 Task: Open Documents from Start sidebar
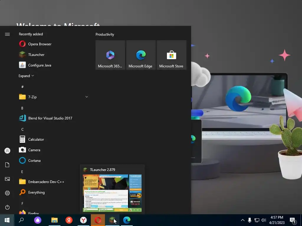pos(7,165)
